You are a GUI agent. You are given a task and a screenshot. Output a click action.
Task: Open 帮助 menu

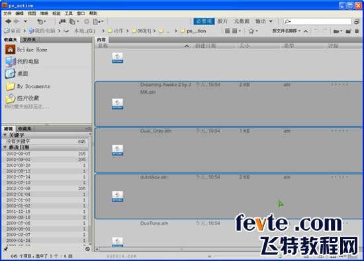[93, 13]
